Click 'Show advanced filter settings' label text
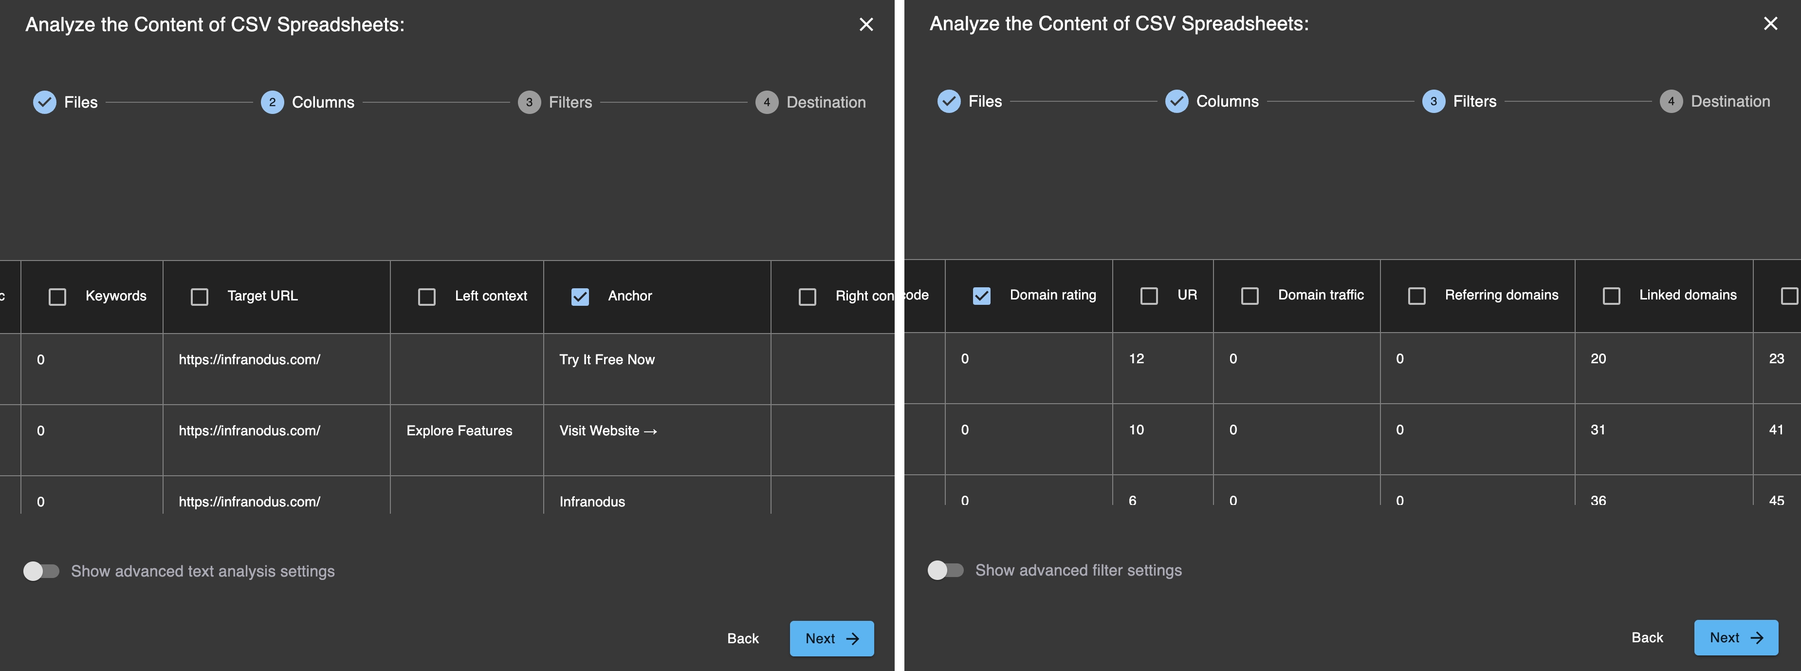Image resolution: width=1801 pixels, height=671 pixels. click(x=1079, y=570)
